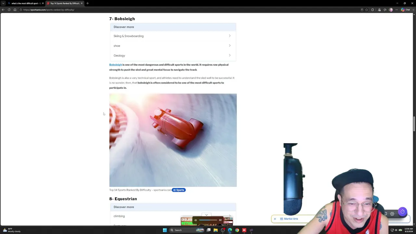
Task: Launch Google Chrome from the taskbar
Action: (237, 230)
